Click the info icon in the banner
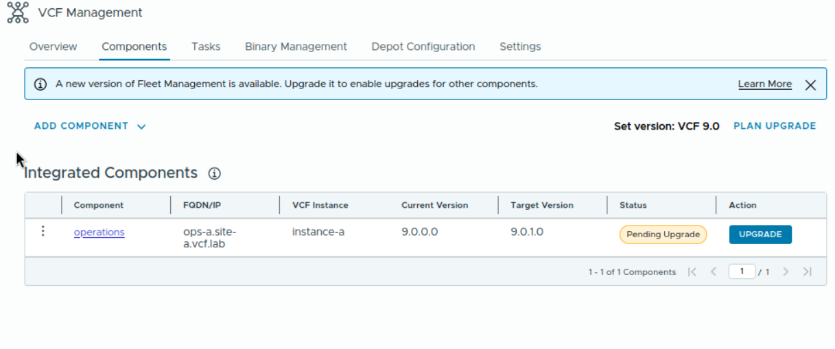The image size is (835, 349). (x=40, y=84)
